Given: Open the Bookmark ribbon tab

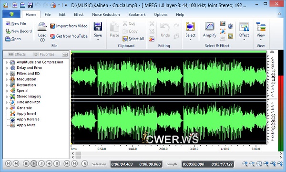Looking at the screenshot, I should tap(137, 15).
